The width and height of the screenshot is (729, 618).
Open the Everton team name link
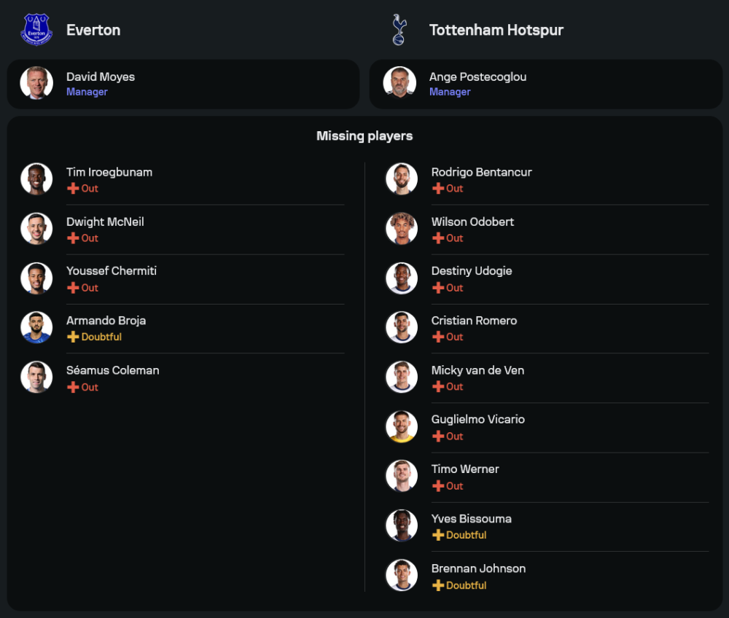pyautogui.click(x=93, y=30)
